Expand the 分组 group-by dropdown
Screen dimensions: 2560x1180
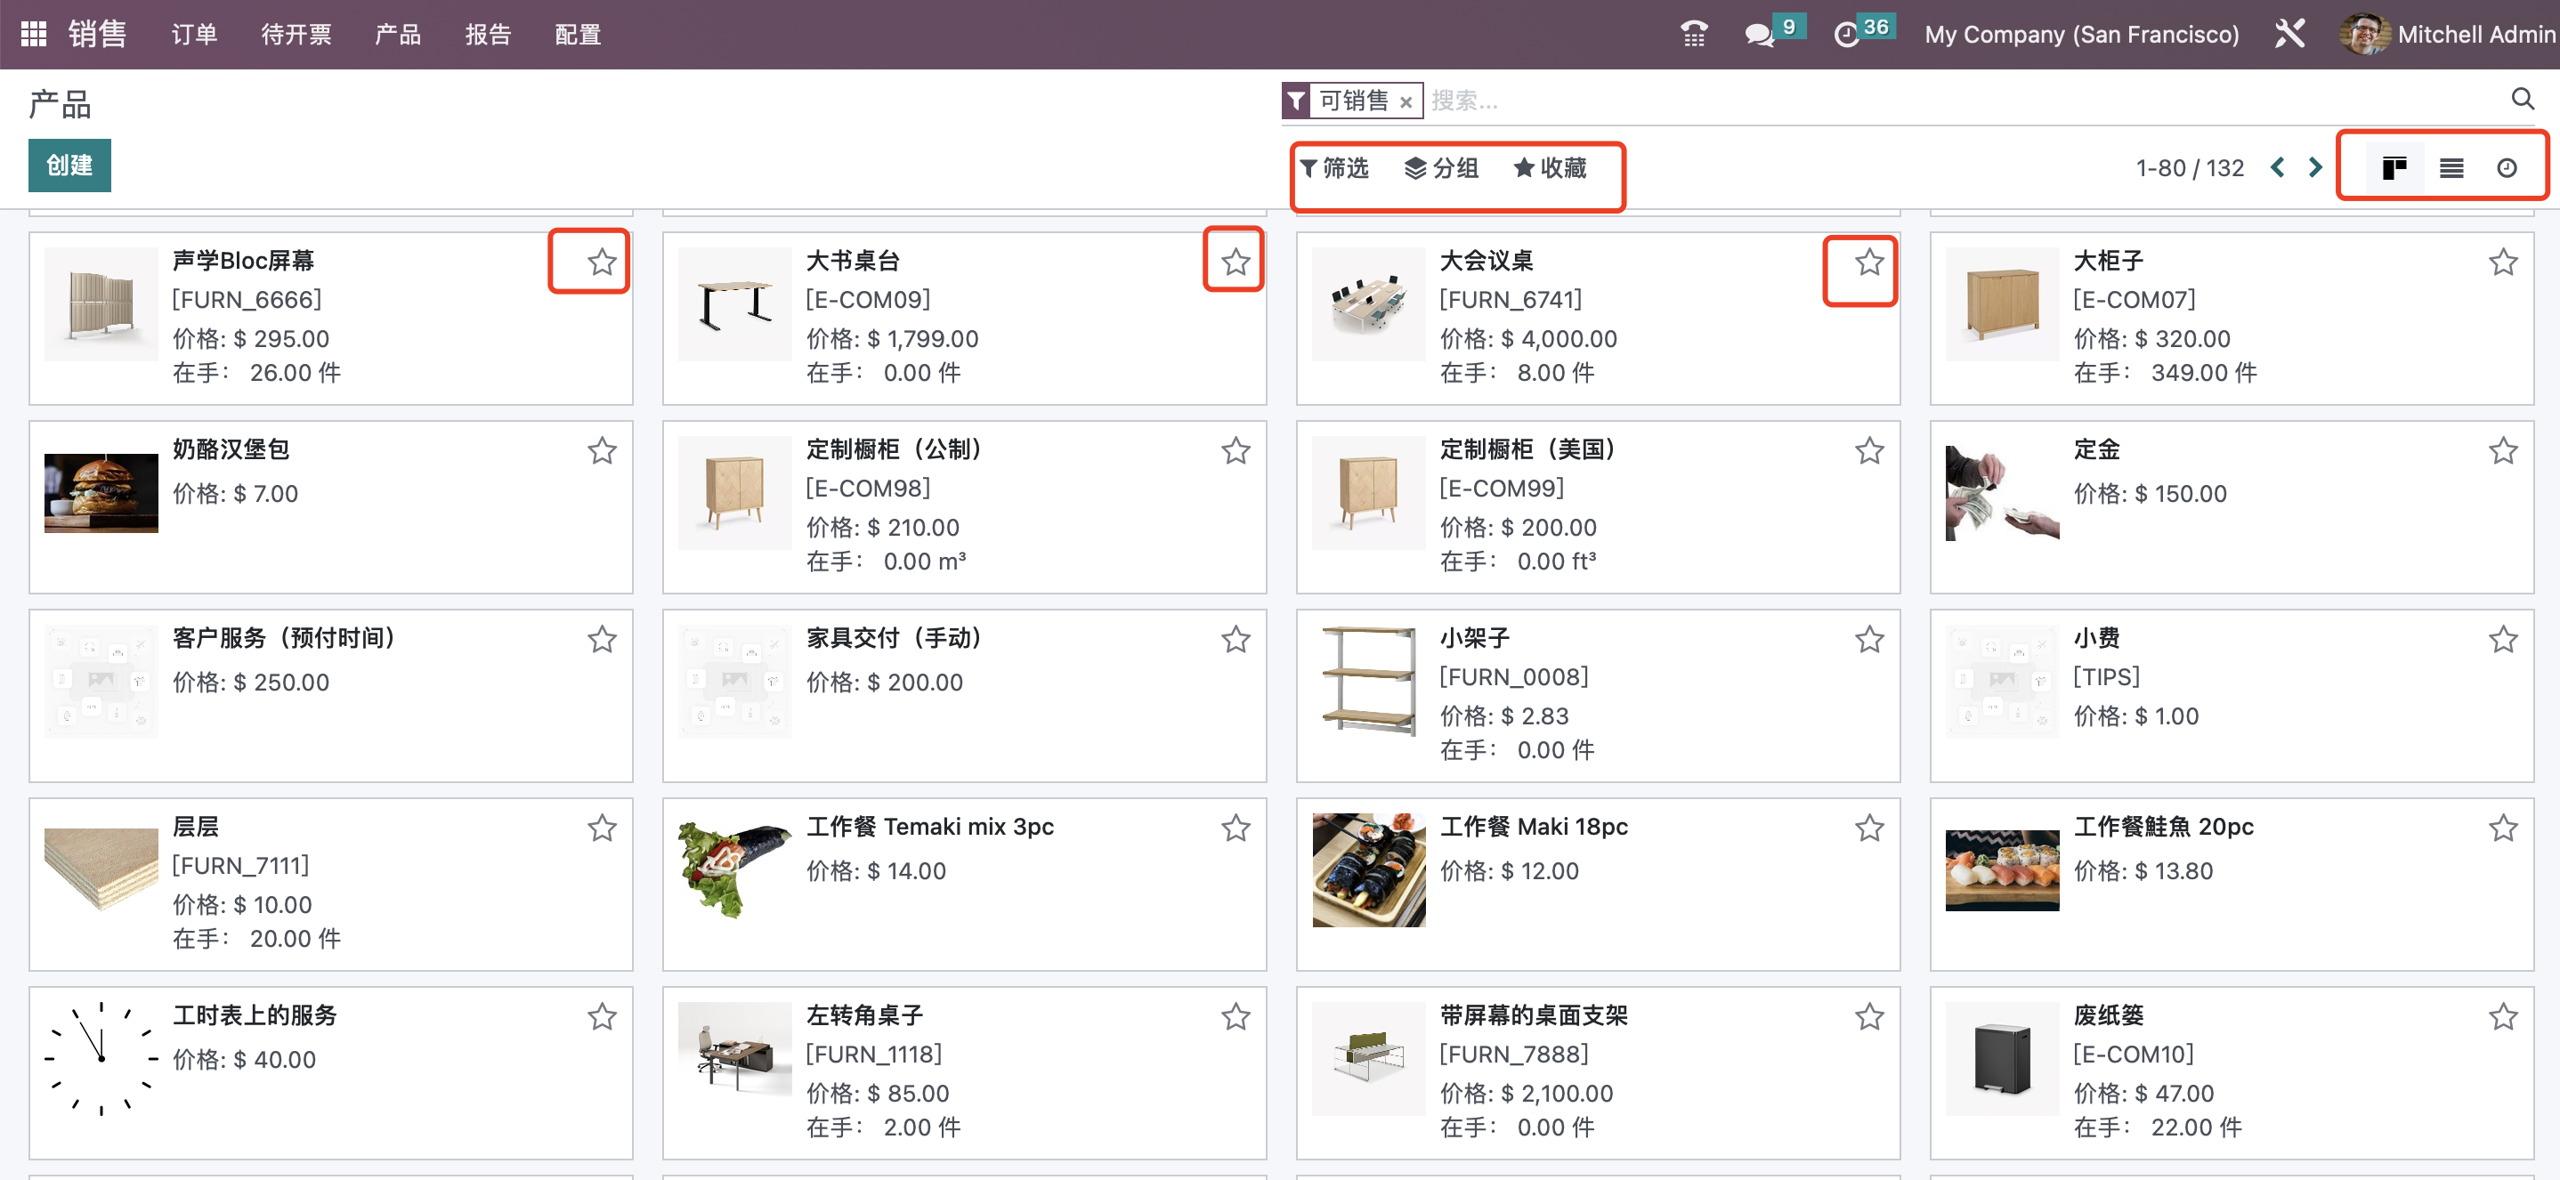click(1442, 168)
